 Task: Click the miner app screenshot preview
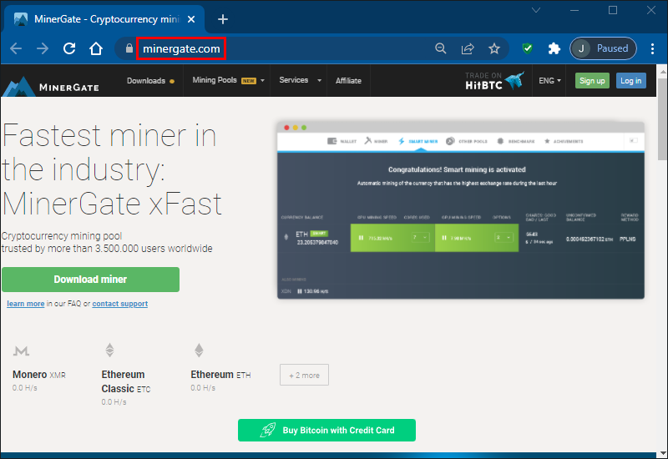point(461,210)
